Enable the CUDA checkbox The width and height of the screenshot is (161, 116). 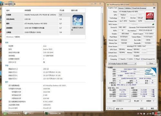(x=128, y=59)
